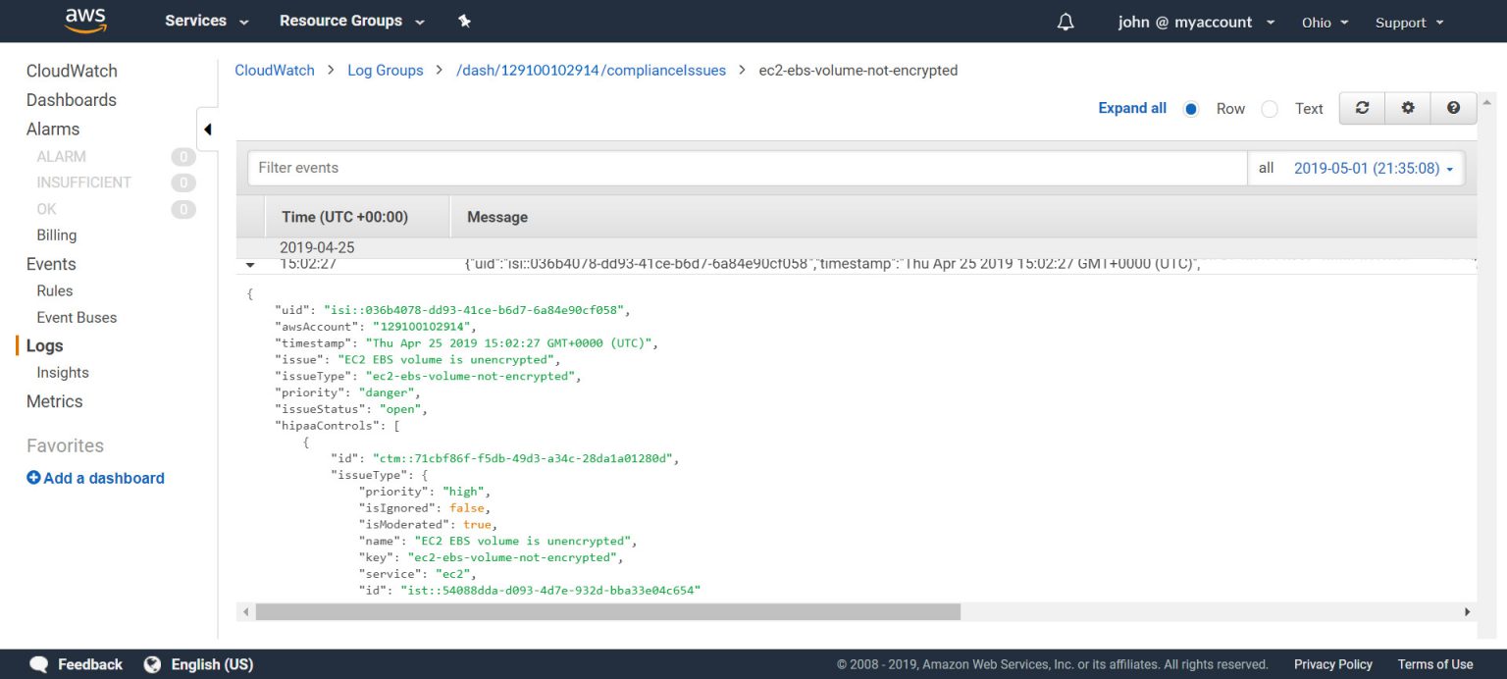1507x679 pixels.
Task: Open the help question mark icon
Action: click(x=1453, y=108)
